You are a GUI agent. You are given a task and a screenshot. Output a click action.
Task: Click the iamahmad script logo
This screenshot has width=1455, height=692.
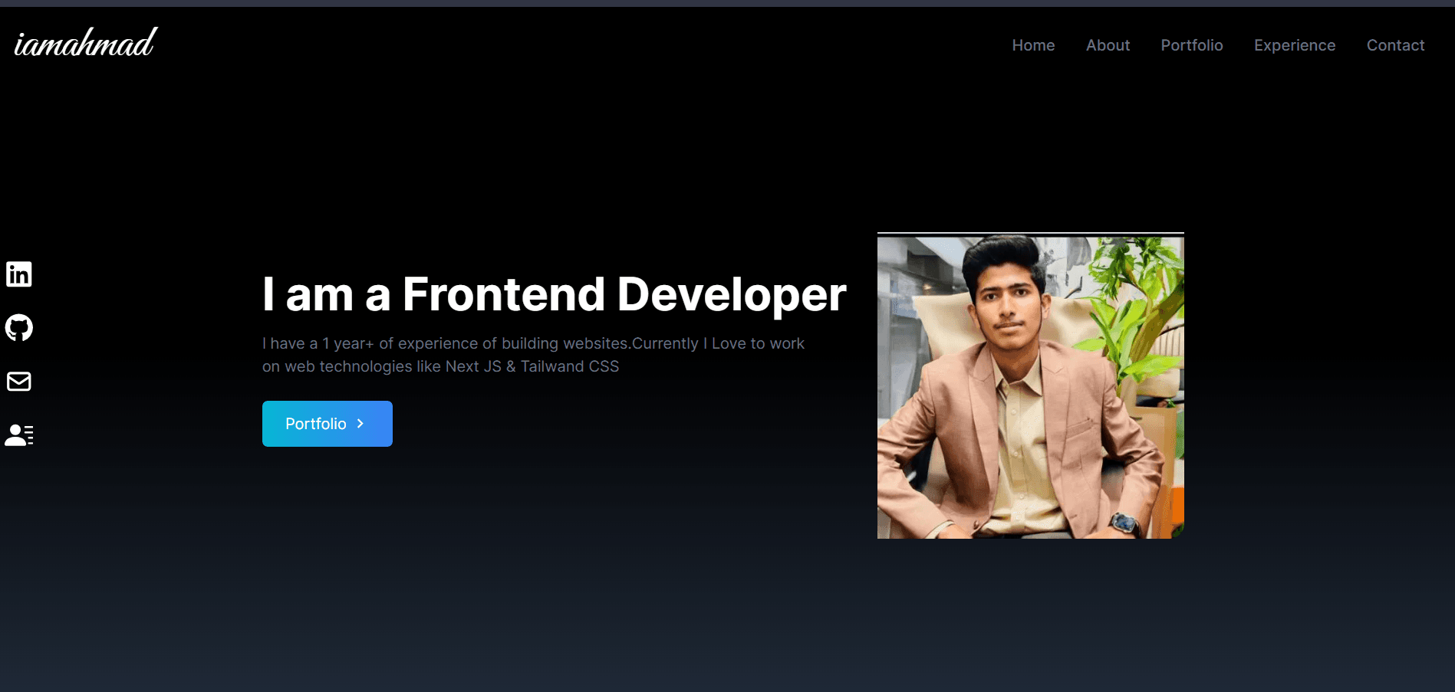85,44
